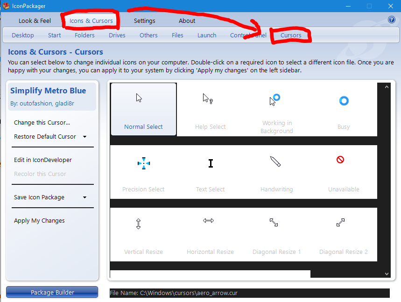Select the Vertical Resize cursor
The height and width of the screenshot is (302, 401).
click(143, 233)
